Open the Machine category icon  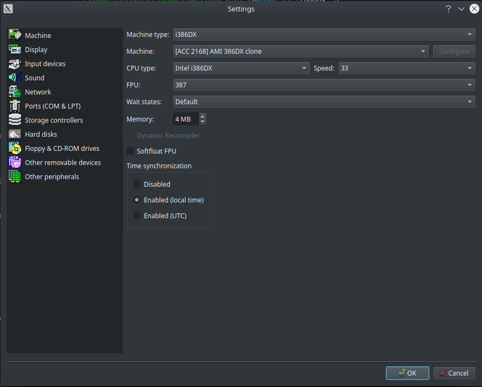[15, 35]
